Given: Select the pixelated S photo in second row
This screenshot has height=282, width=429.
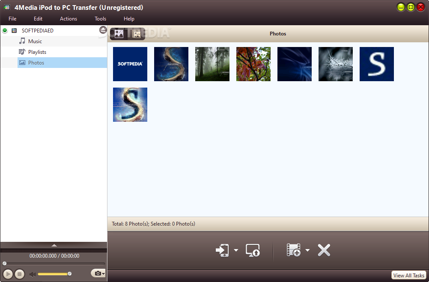Looking at the screenshot, I should [x=130, y=105].
